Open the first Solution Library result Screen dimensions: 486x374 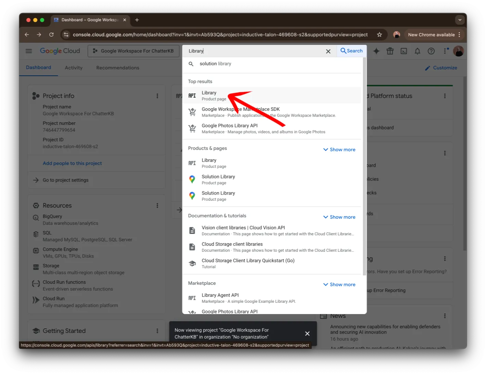click(x=272, y=179)
